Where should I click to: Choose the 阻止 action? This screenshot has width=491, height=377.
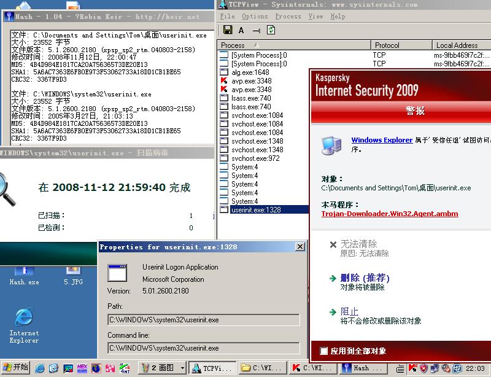[x=349, y=311]
